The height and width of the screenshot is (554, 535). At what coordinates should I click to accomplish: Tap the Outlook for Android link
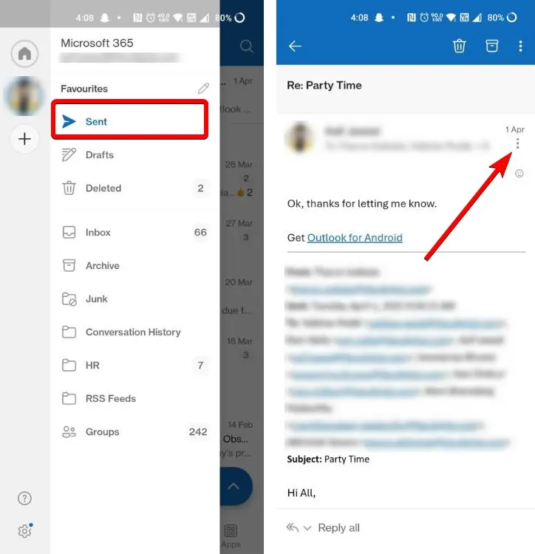click(355, 238)
